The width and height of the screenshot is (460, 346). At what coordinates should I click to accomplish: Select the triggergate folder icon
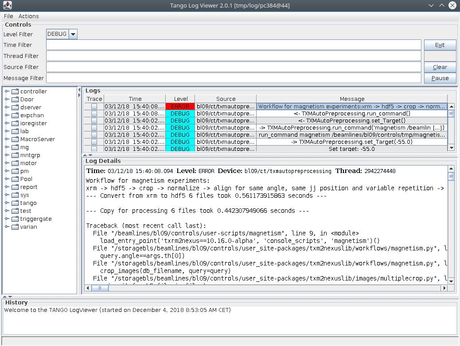click(x=15, y=219)
